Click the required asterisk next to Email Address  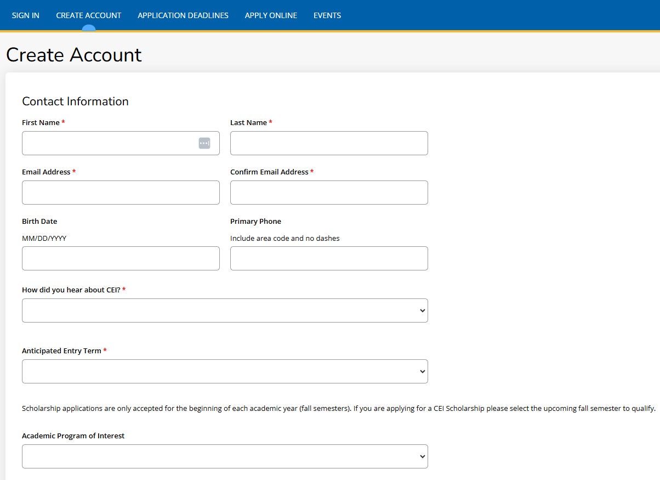[75, 171]
